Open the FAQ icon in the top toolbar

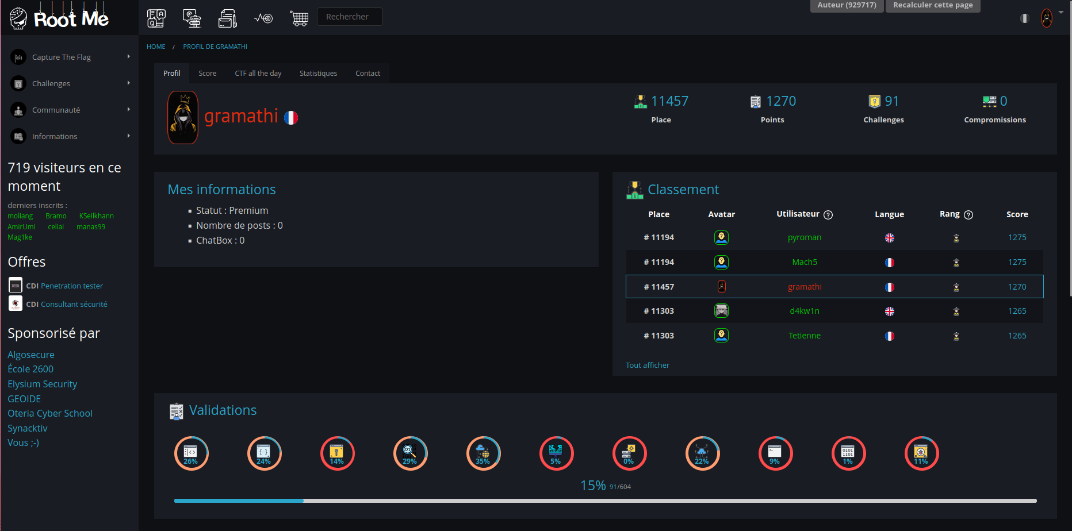click(x=156, y=18)
